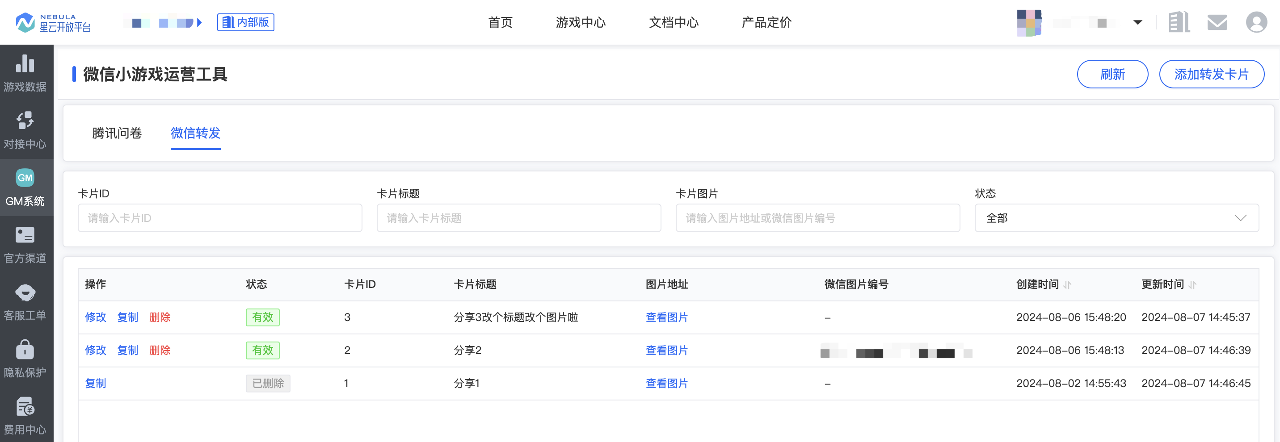This screenshot has width=1280, height=442.
Task: Open 产品定价 in top navigation
Action: point(766,22)
